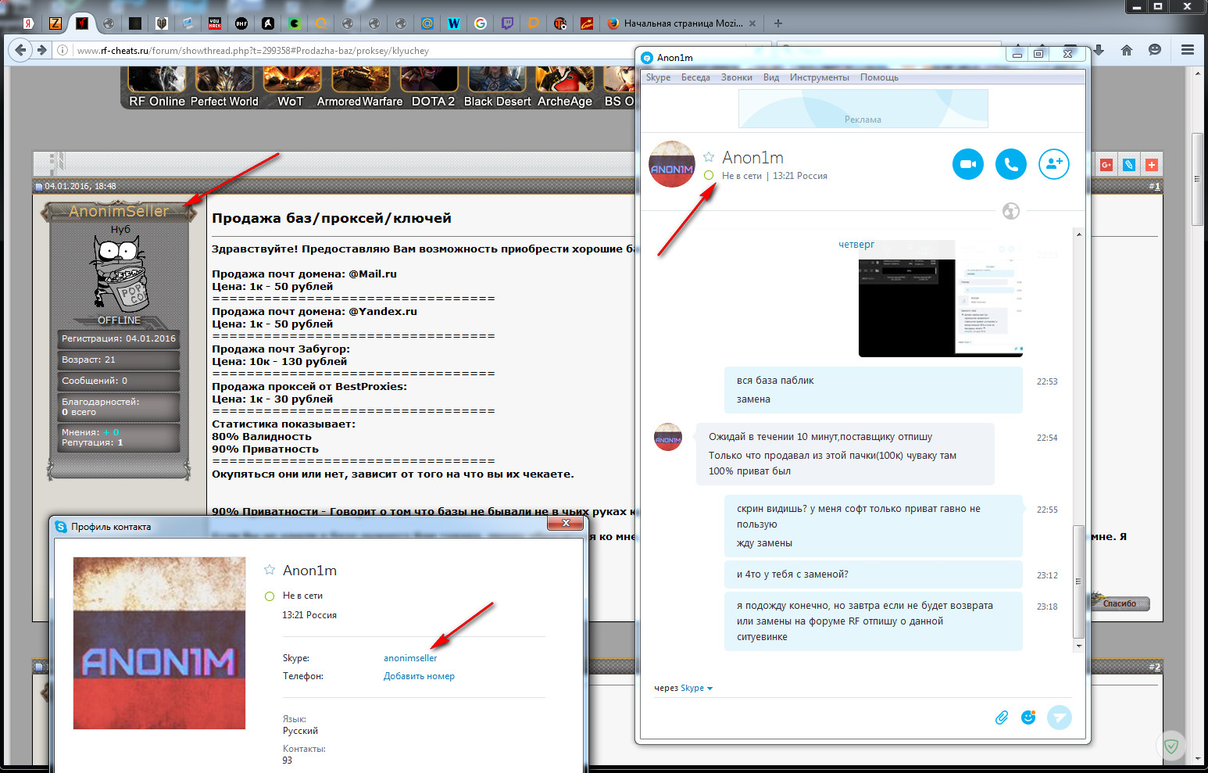Click the 'Добавить номер' link

[419, 676]
